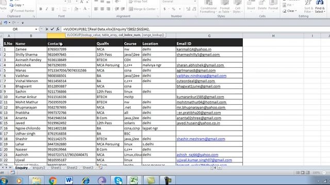Confirm formula with the checkmark Enter button

click(52, 29)
